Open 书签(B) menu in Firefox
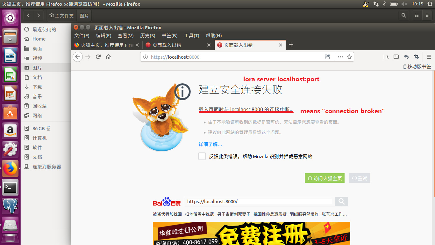 coord(169,36)
